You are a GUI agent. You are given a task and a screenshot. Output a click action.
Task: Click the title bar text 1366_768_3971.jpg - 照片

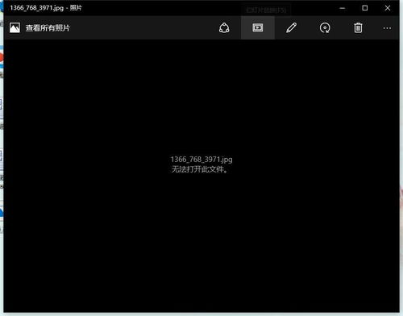point(46,8)
